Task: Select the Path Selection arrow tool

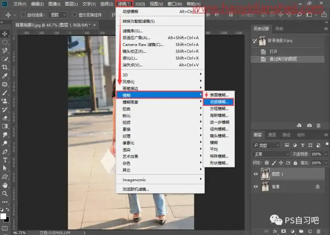Action: click(5, 169)
